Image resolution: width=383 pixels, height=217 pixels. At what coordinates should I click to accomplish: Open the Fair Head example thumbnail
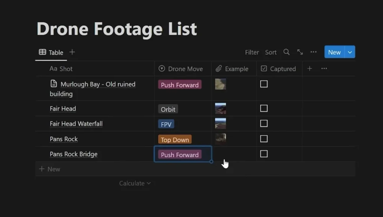click(220, 108)
